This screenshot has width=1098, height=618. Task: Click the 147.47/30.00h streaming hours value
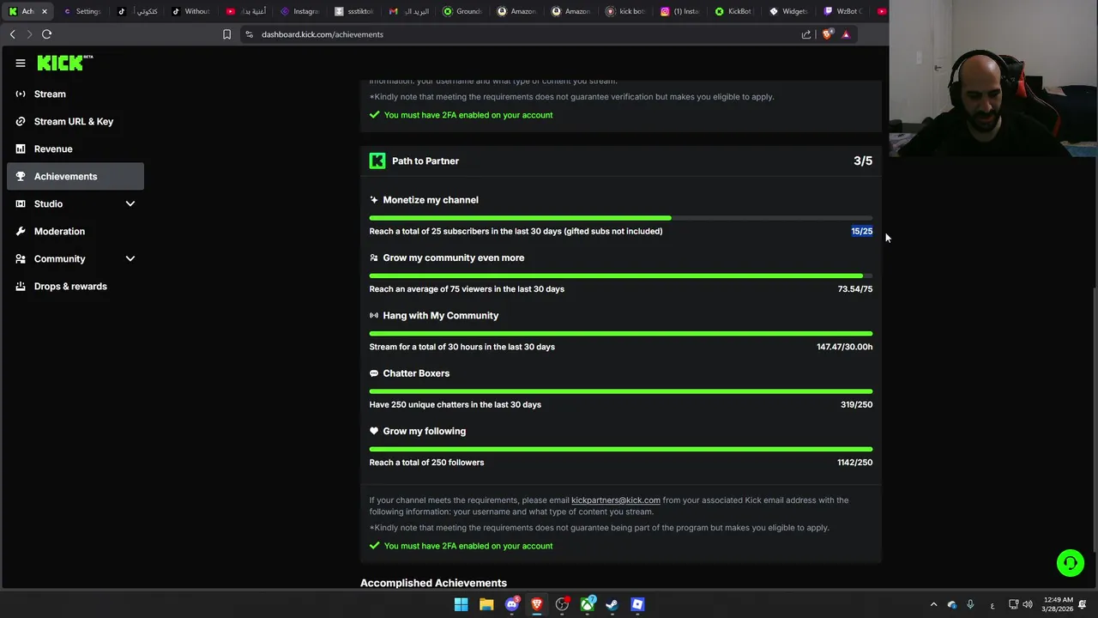(845, 347)
